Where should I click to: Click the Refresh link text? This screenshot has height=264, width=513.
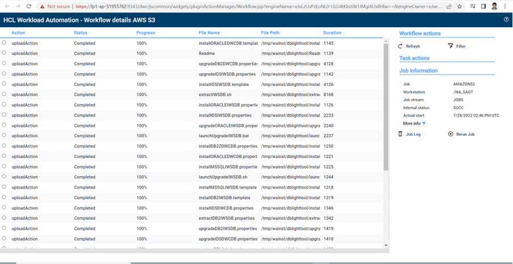(413, 46)
